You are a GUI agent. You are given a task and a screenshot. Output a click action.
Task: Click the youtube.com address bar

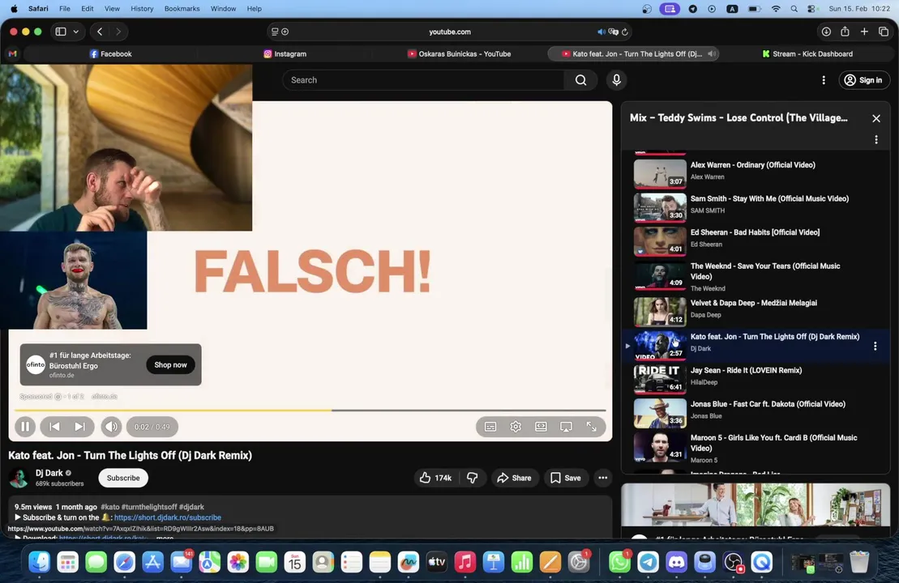(449, 32)
